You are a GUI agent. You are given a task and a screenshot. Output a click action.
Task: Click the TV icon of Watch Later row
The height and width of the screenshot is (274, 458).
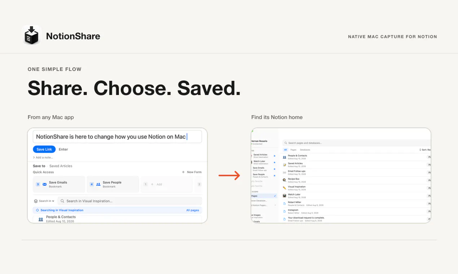(x=285, y=196)
